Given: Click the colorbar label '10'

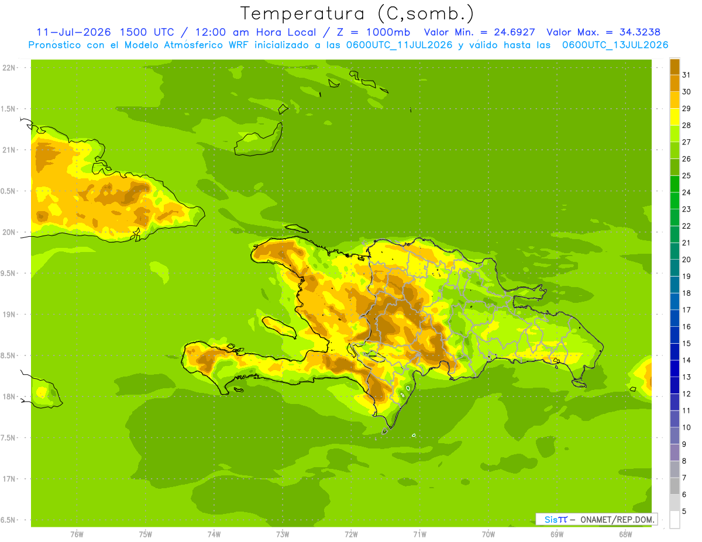Looking at the screenshot, I should pos(686,427).
